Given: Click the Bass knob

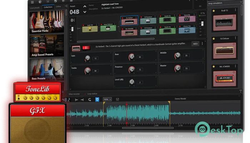Looking at the screenshot, I should (x=131, y=57).
